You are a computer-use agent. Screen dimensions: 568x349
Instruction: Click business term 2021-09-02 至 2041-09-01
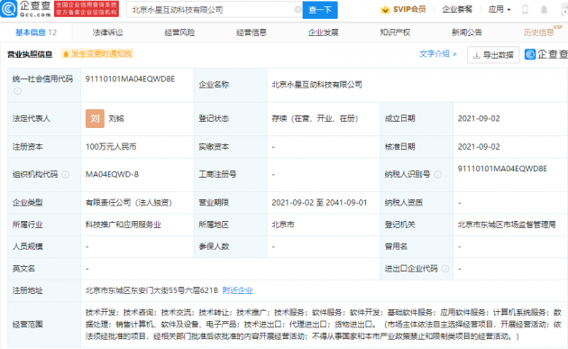[319, 203]
